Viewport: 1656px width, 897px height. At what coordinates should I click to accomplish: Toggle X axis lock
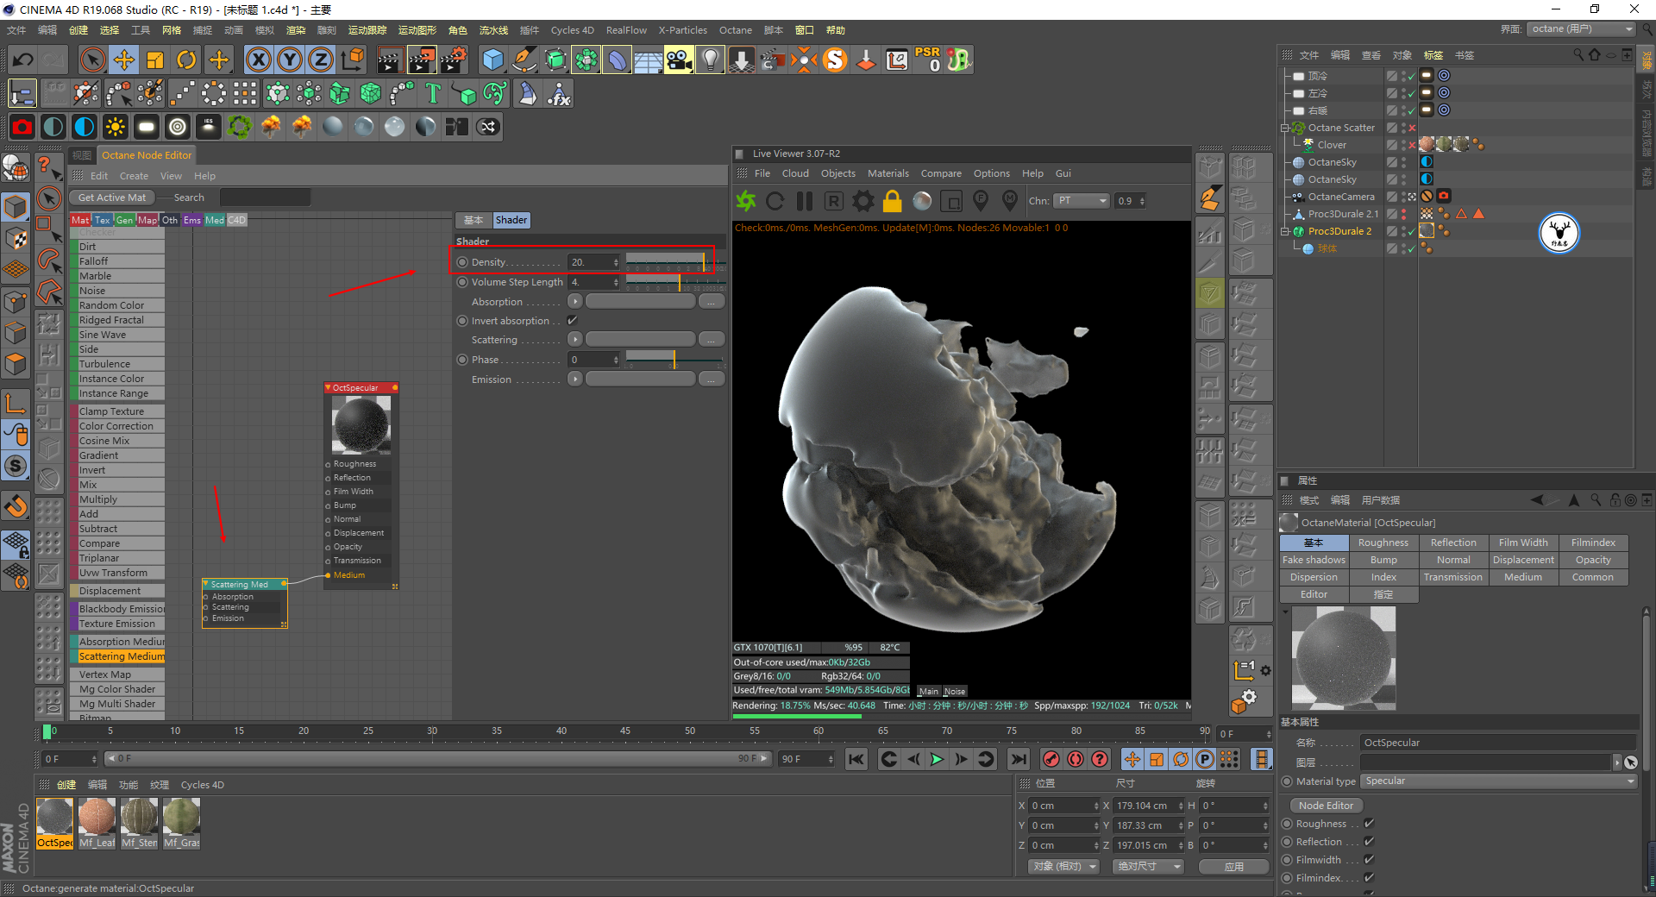click(259, 60)
